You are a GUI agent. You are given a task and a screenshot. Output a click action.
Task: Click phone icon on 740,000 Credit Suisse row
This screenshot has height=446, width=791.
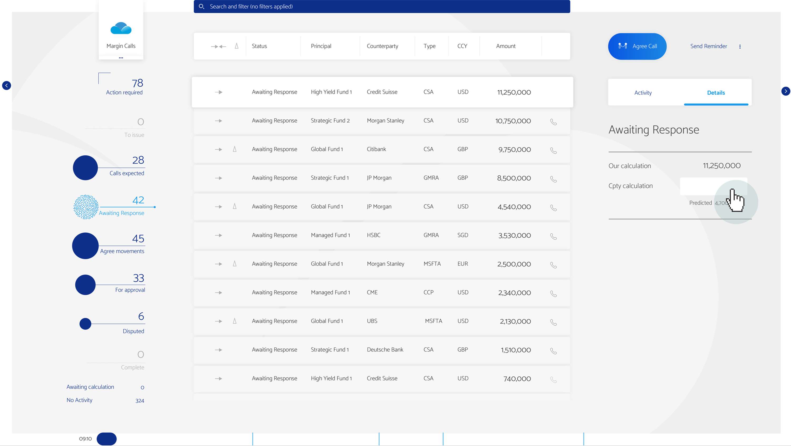click(553, 379)
